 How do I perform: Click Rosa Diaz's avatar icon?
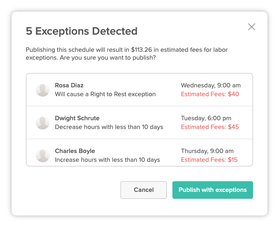43,90
